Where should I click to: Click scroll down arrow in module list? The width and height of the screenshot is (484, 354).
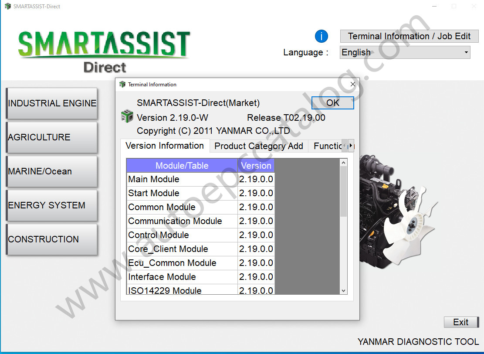pos(343,291)
